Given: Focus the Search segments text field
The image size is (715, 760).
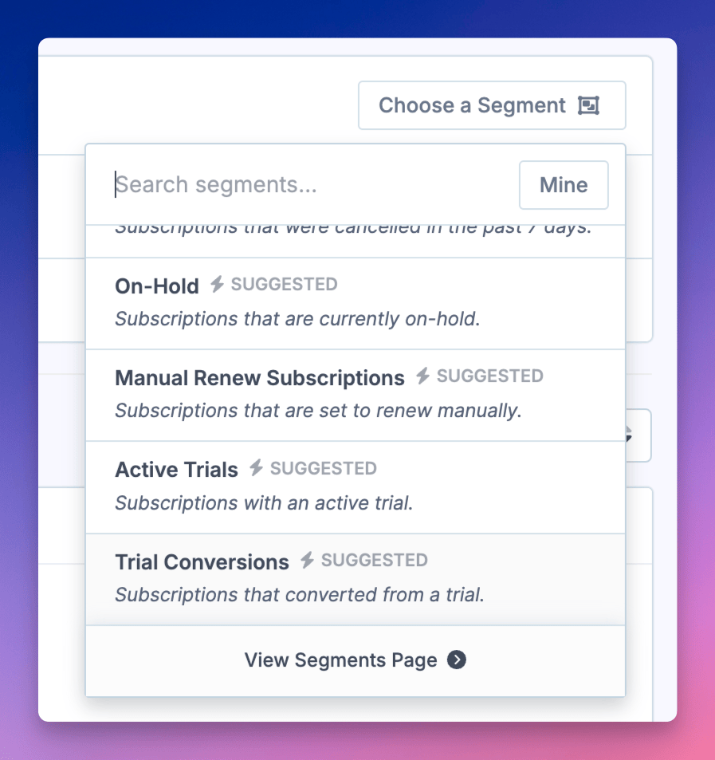Looking at the screenshot, I should point(311,185).
